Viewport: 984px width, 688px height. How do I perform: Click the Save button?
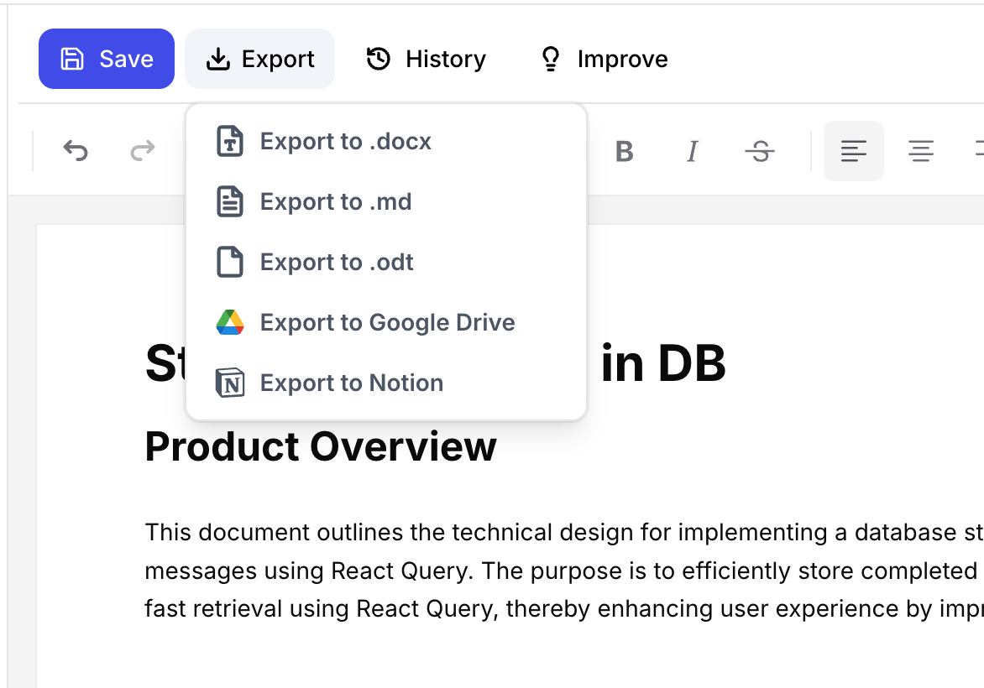pyautogui.click(x=106, y=59)
